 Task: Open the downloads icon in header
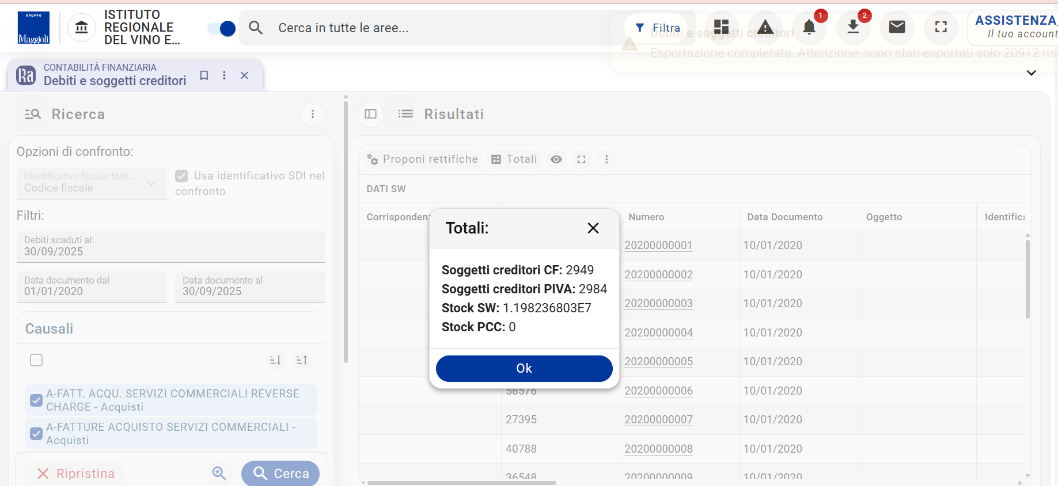click(x=853, y=27)
